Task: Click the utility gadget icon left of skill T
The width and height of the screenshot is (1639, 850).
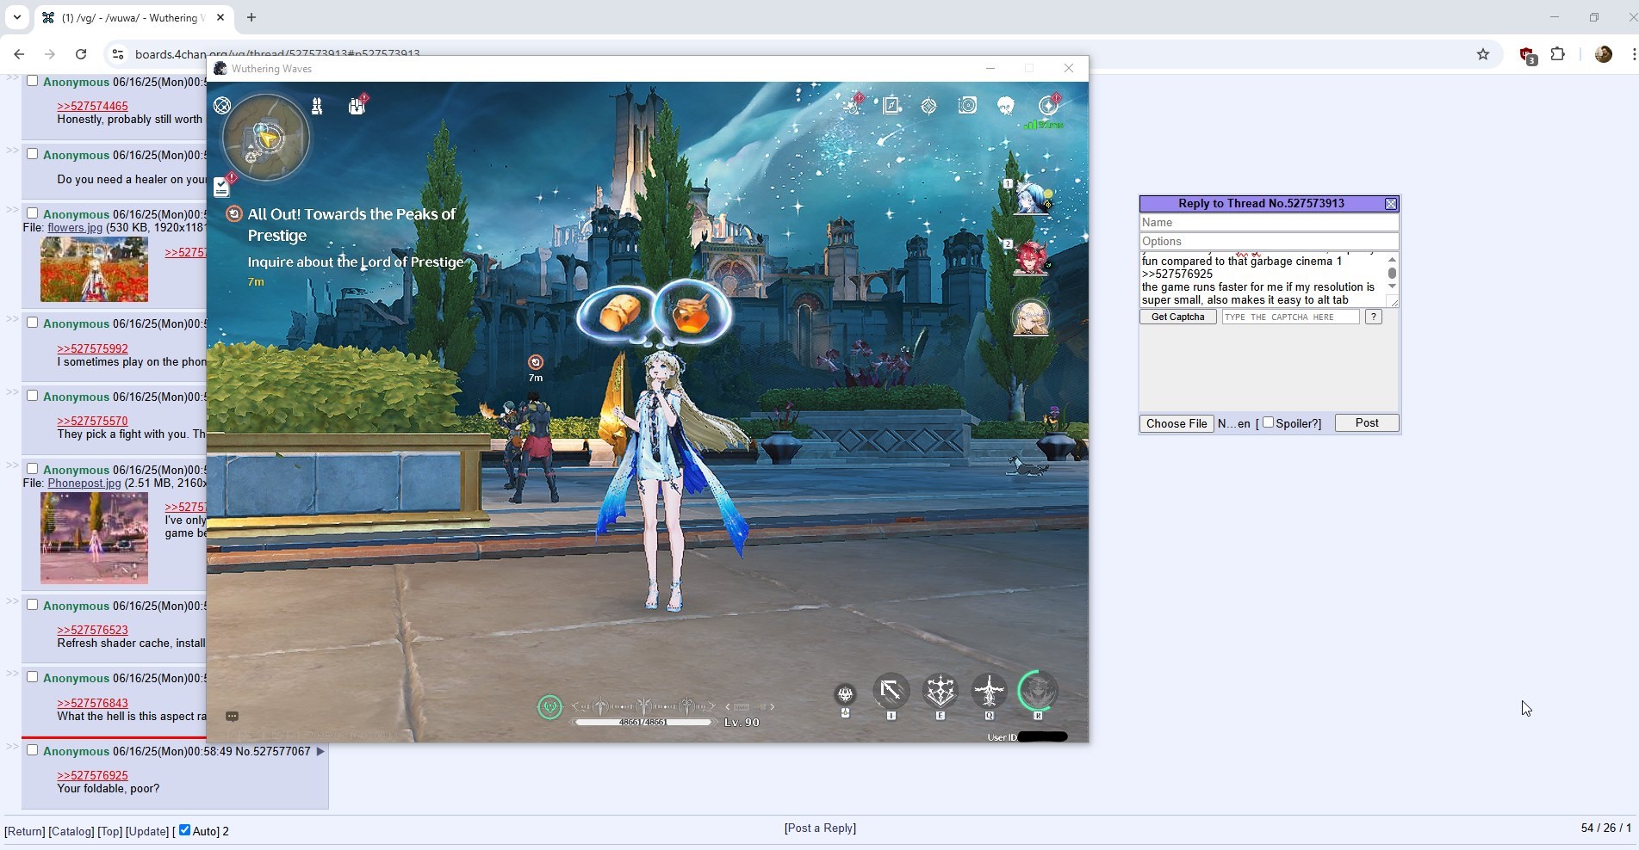Action: tap(845, 694)
